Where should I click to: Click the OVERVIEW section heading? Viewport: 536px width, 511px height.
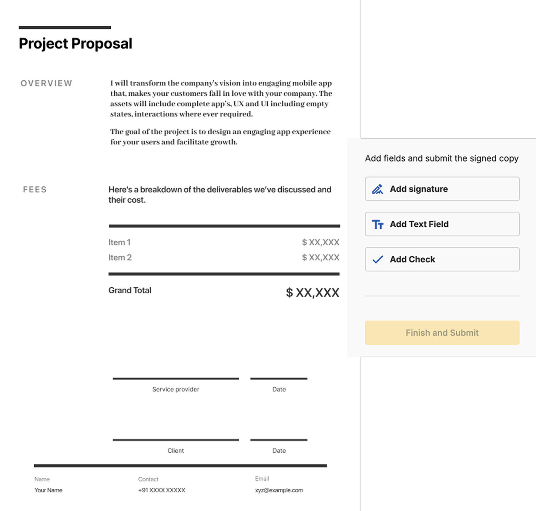click(46, 83)
